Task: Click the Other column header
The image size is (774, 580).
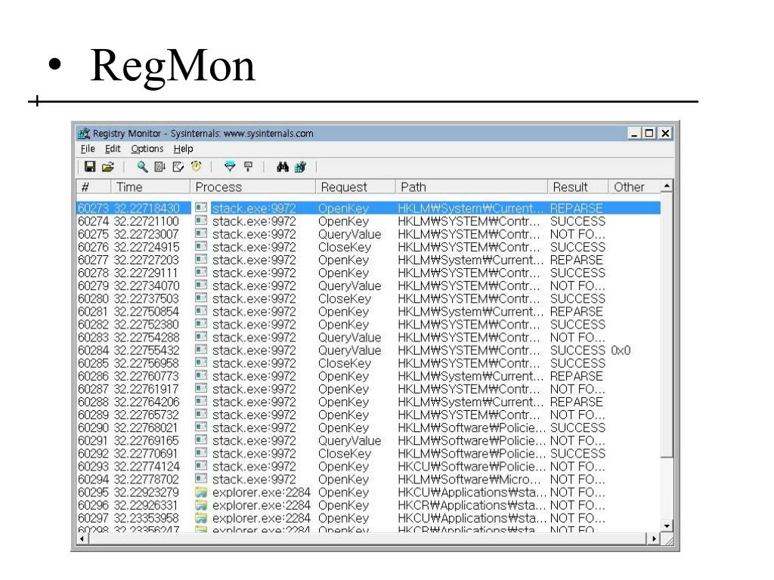Action: [x=634, y=187]
